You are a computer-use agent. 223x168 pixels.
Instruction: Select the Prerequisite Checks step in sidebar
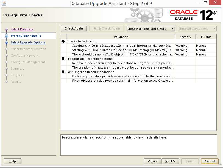[26, 36]
